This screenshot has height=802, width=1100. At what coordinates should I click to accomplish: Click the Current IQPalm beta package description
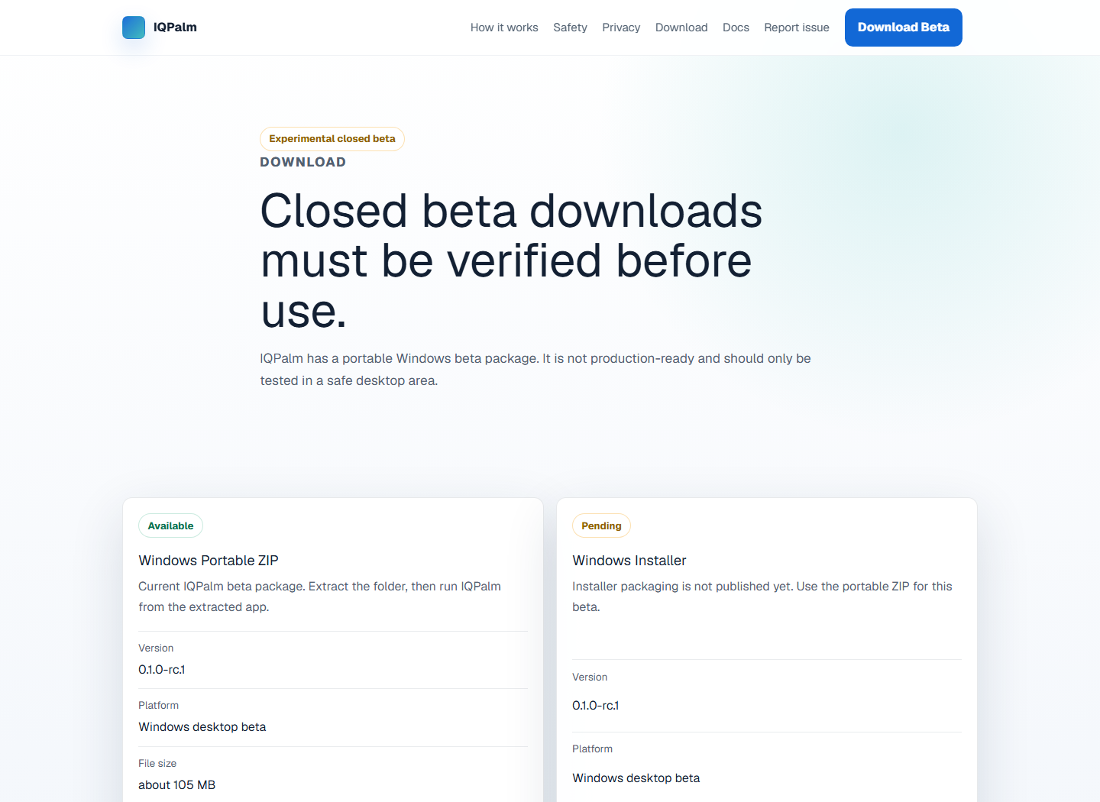coord(319,597)
